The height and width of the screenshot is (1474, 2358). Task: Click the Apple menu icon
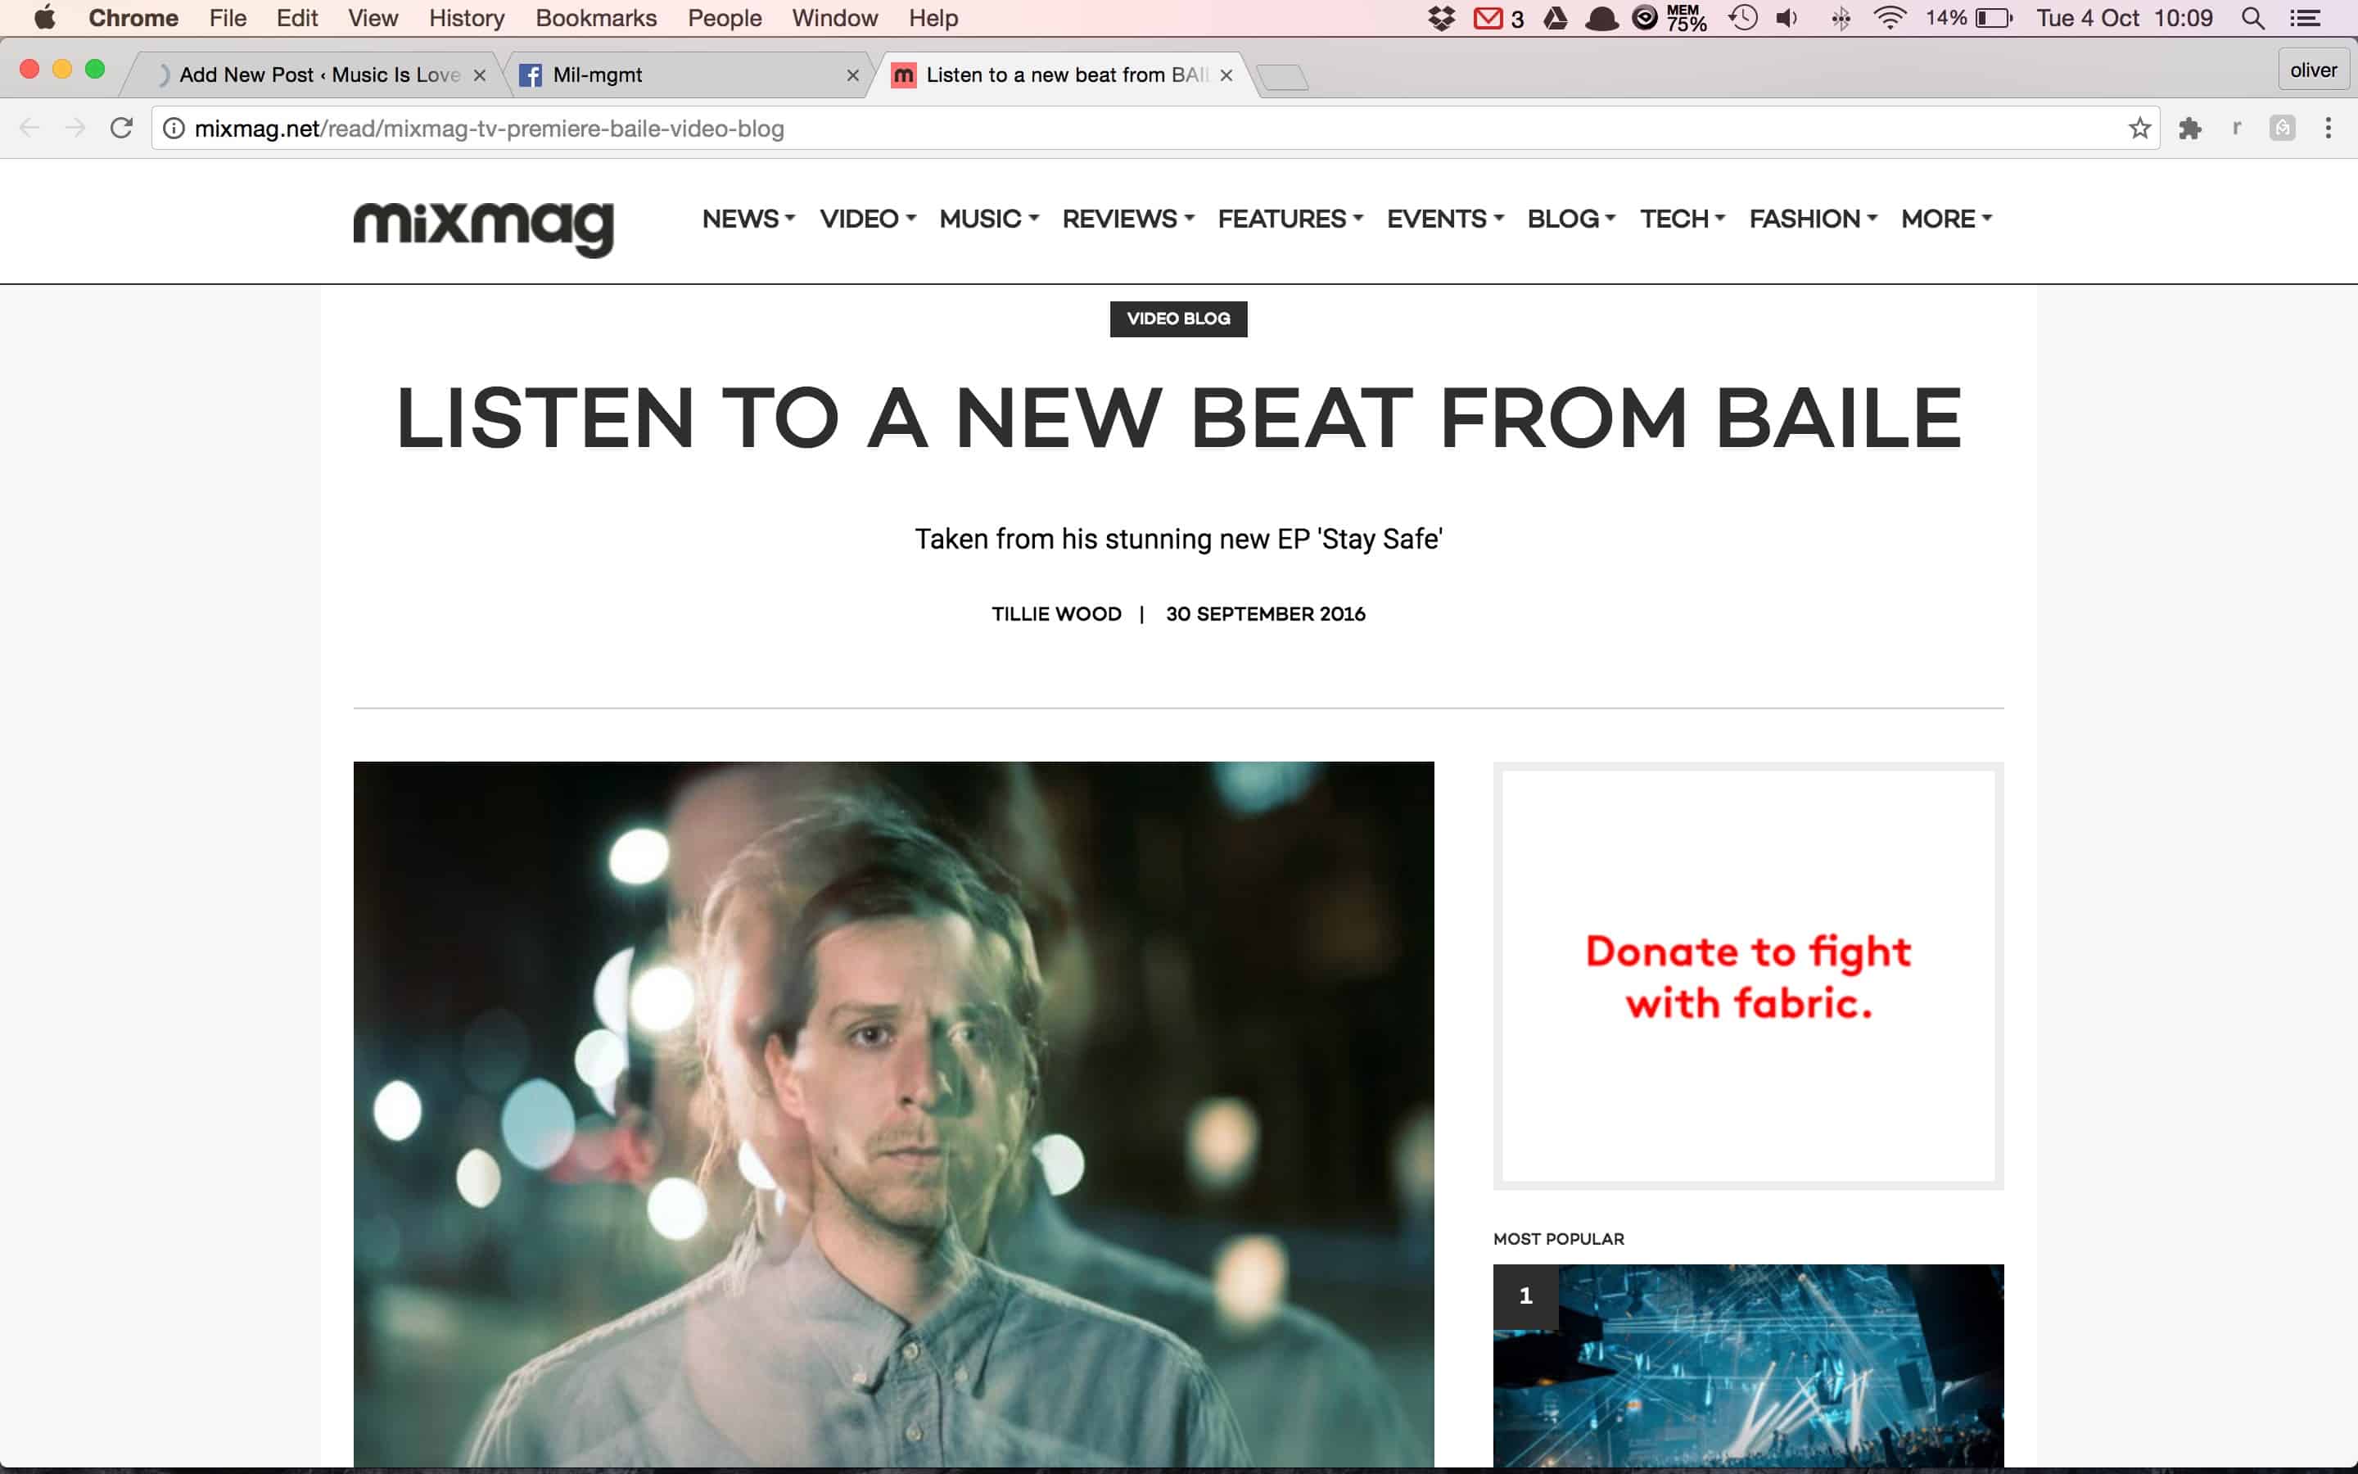(45, 17)
